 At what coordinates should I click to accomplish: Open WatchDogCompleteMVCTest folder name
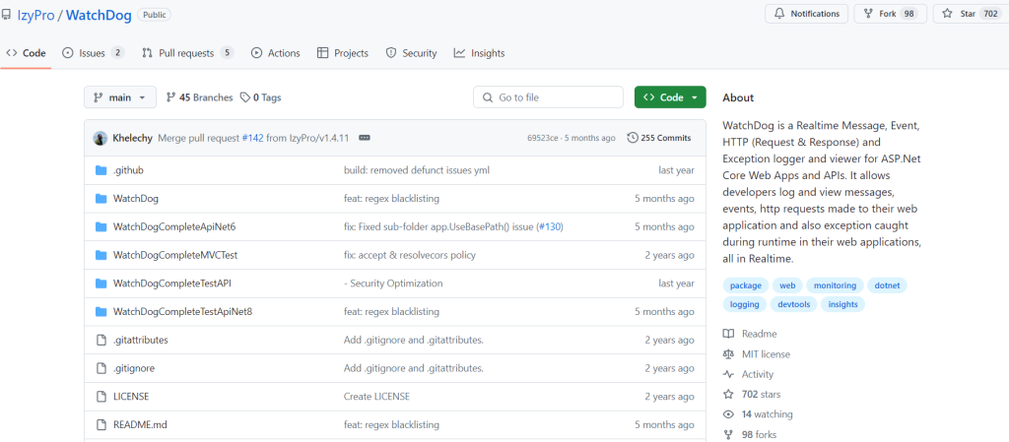coord(175,255)
